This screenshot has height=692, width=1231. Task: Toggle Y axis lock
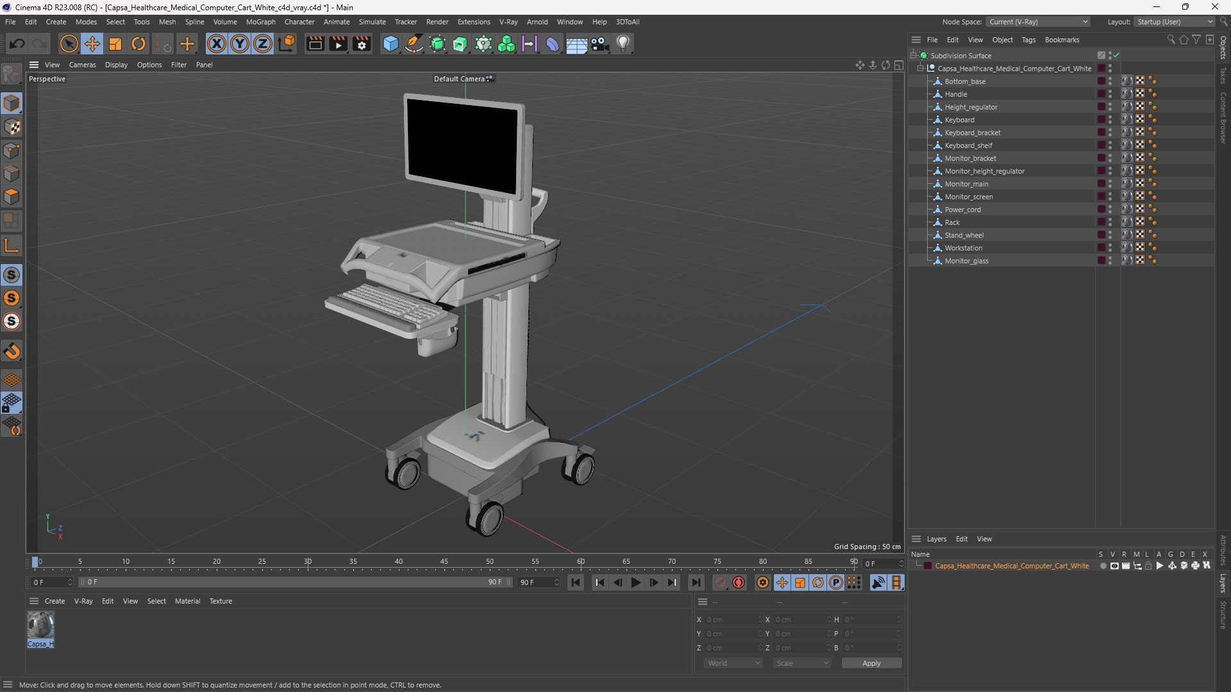click(x=240, y=44)
